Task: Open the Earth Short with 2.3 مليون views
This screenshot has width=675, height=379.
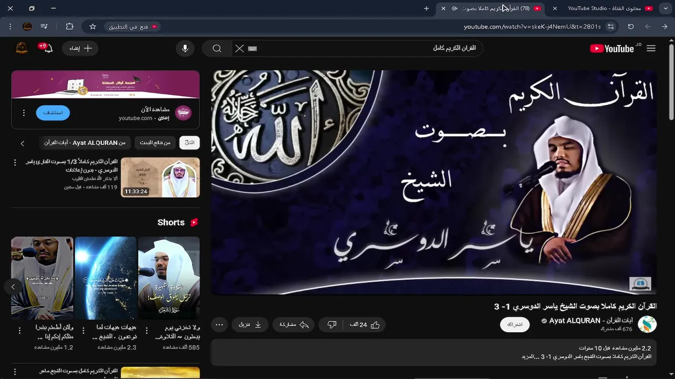Action: [105, 278]
